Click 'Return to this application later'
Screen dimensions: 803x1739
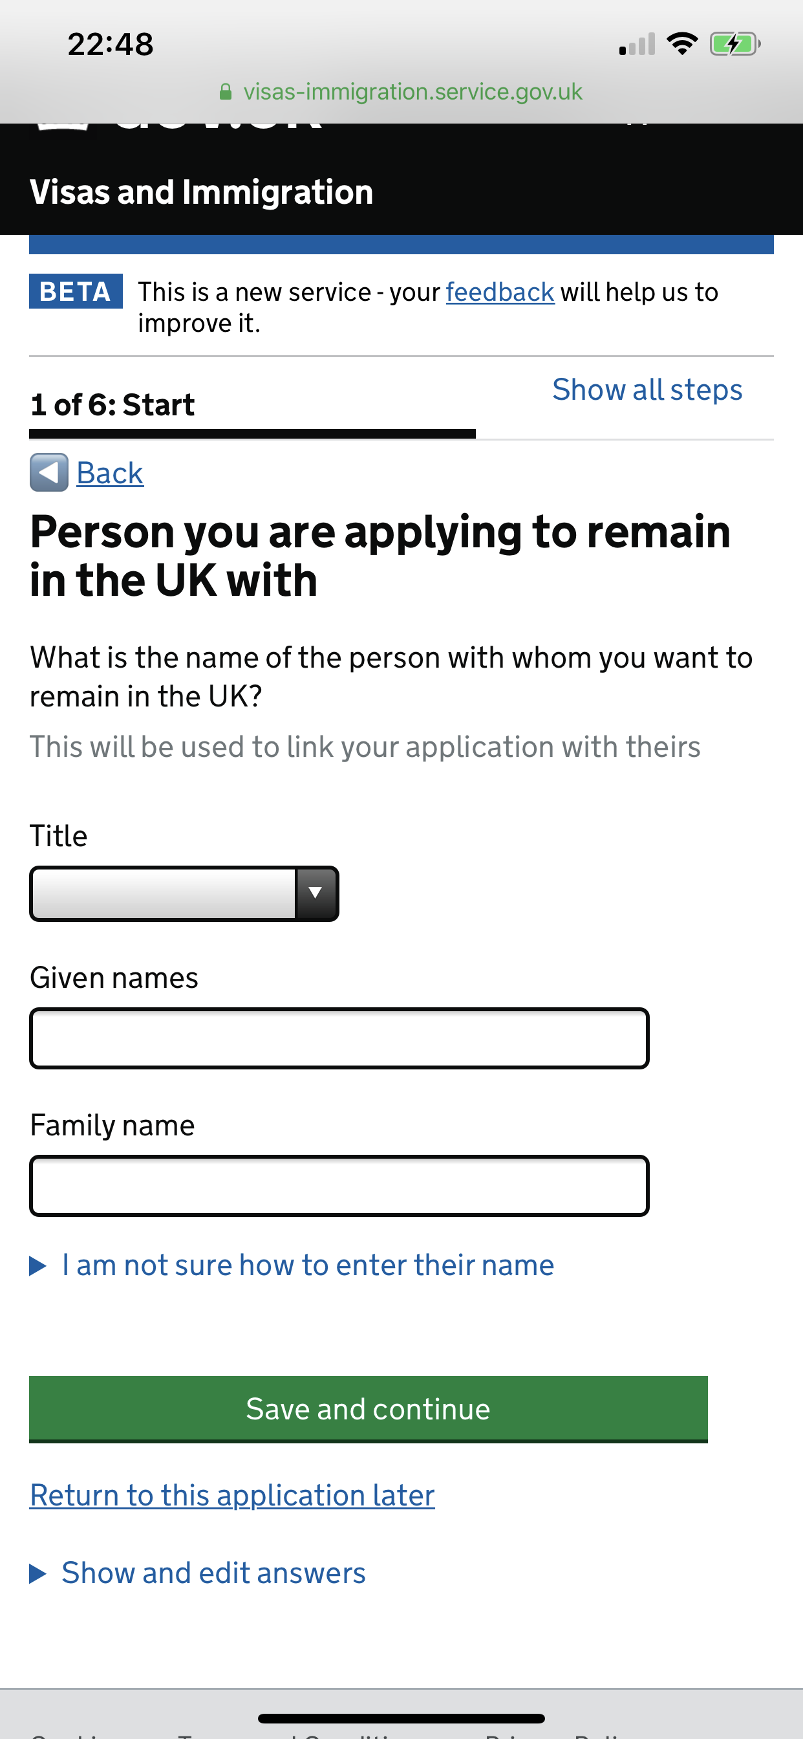[232, 1495]
